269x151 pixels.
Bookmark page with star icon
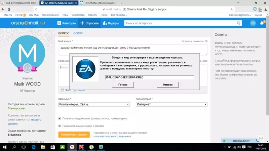click(231, 9)
